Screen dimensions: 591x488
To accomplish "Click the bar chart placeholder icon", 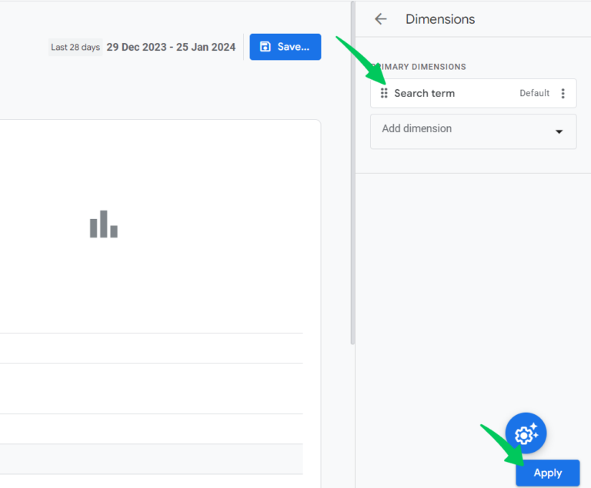I will click(104, 224).
